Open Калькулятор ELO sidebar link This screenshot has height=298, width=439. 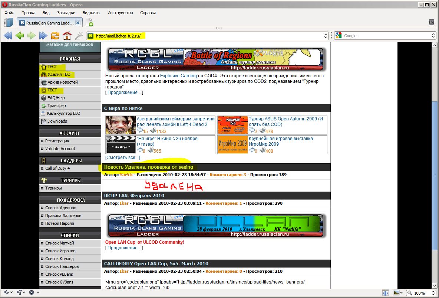(63, 113)
